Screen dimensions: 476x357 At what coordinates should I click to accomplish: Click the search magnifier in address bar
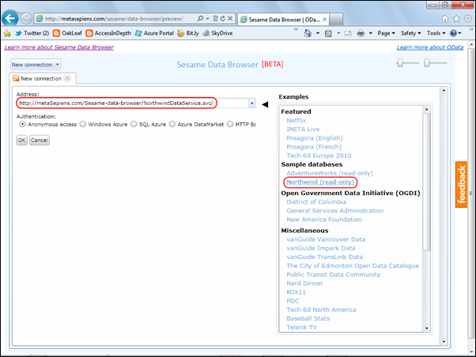(x=200, y=18)
